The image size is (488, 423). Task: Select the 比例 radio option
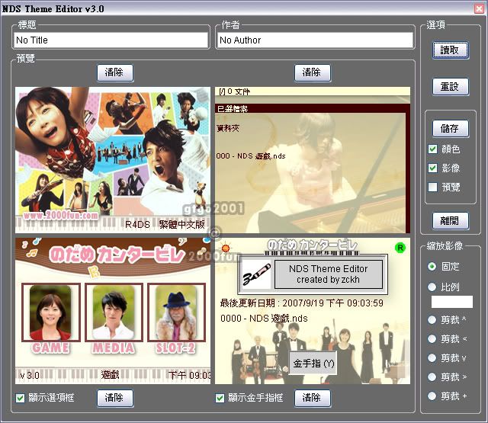pos(432,287)
